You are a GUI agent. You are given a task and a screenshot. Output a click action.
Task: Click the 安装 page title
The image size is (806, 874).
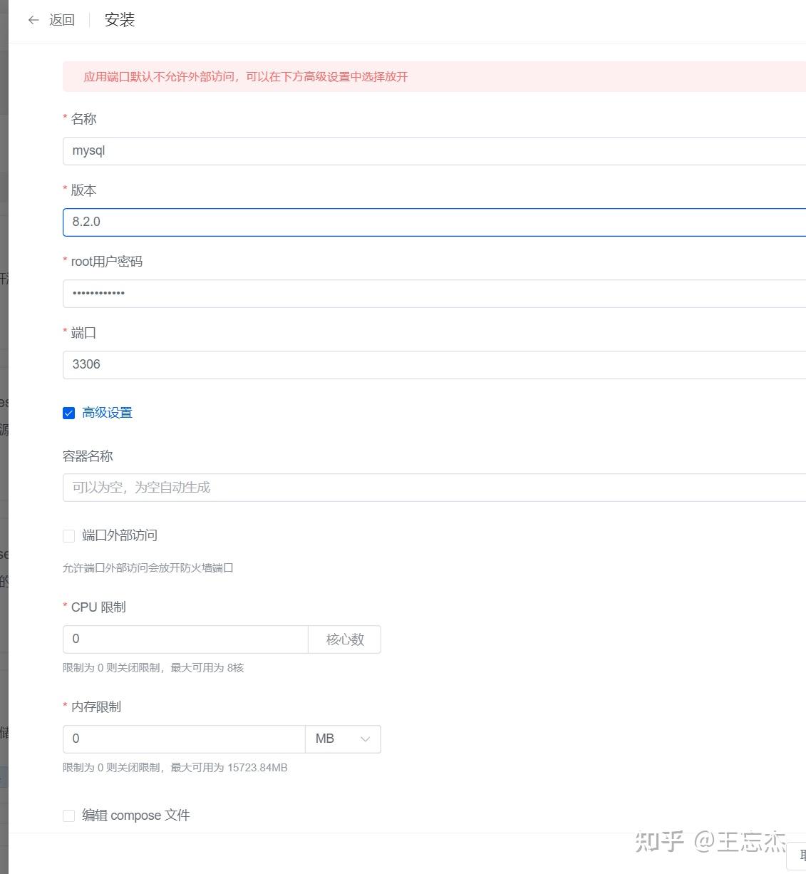[118, 20]
